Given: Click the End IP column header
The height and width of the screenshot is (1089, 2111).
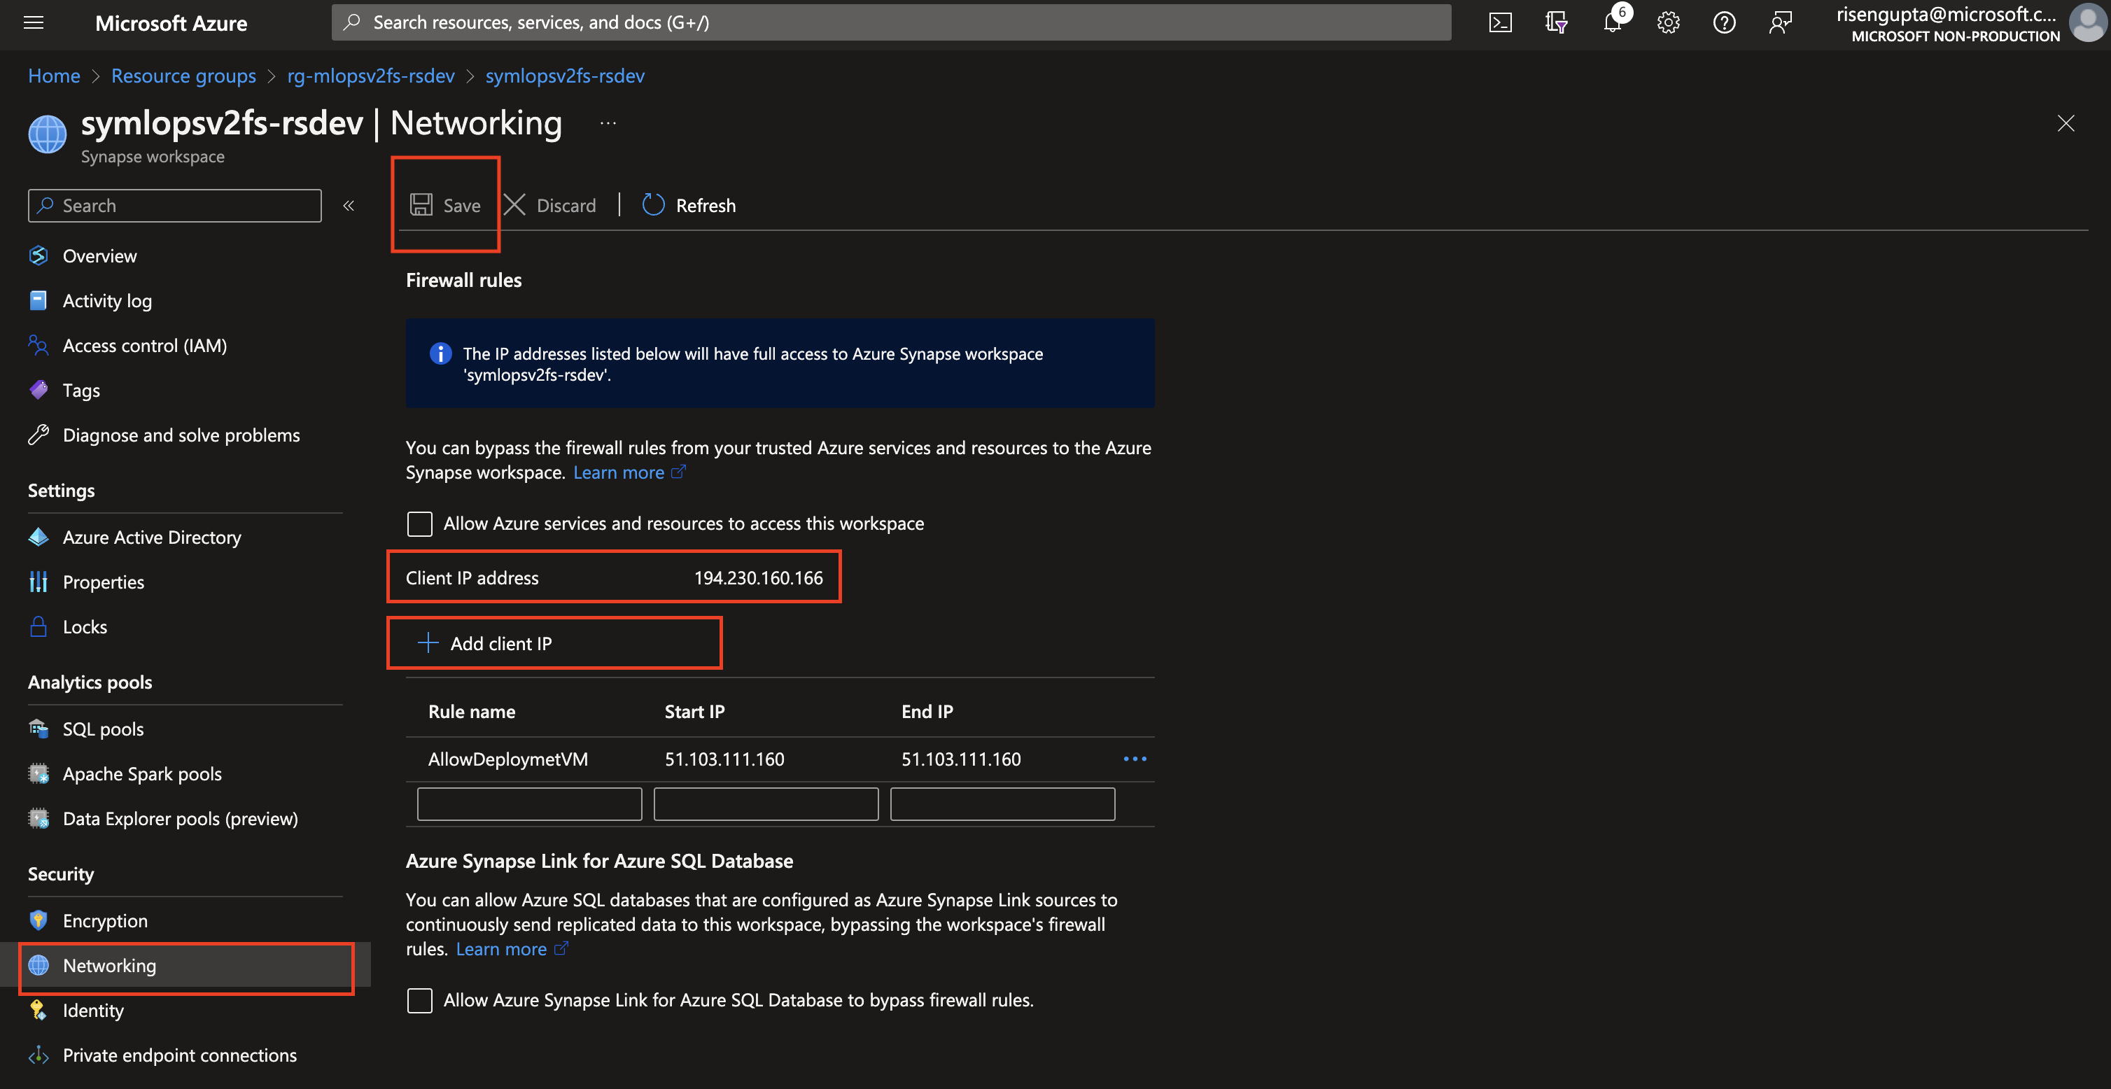Looking at the screenshot, I should [927, 712].
